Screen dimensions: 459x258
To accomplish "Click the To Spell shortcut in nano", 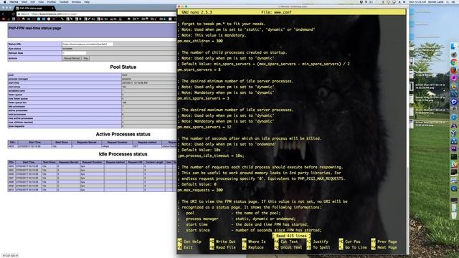I will pyautogui.click(x=318, y=247).
